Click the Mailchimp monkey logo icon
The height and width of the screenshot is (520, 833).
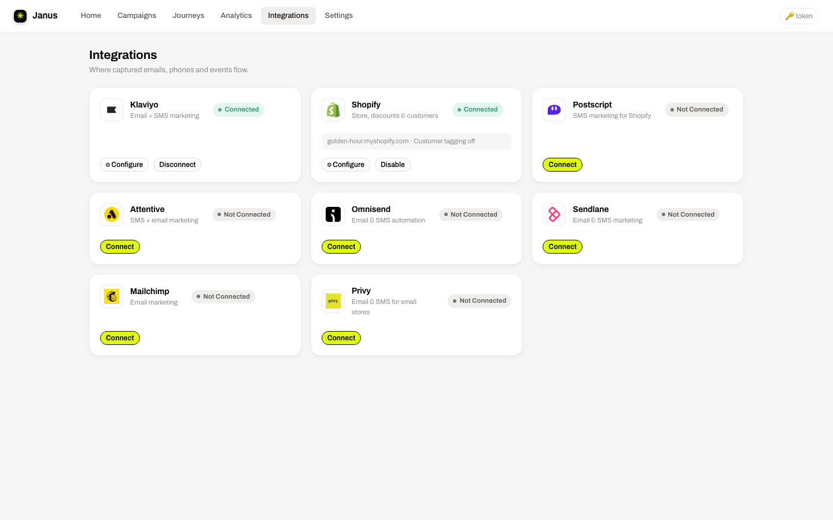click(112, 296)
